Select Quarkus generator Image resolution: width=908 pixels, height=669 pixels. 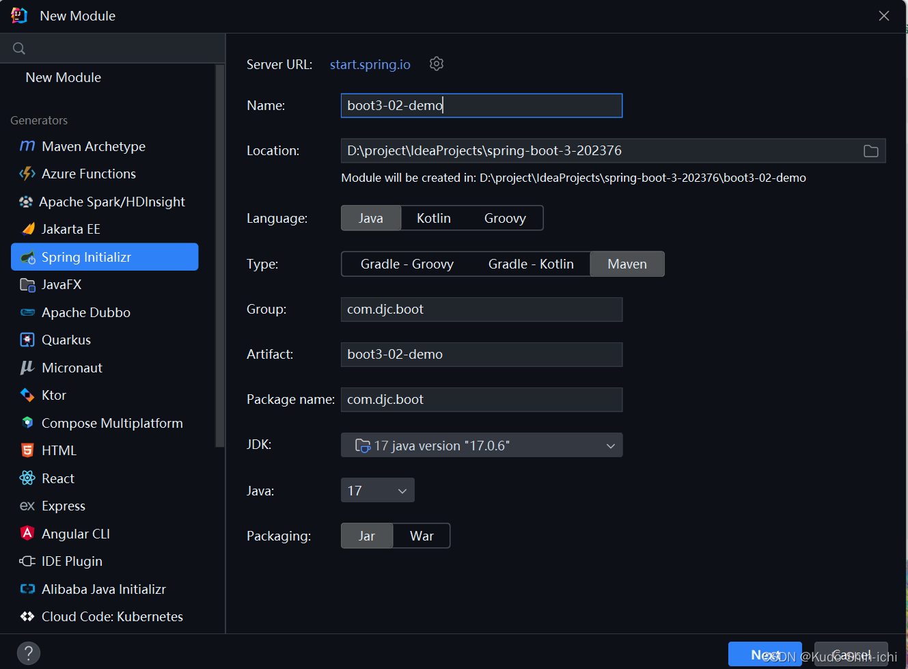pos(105,340)
